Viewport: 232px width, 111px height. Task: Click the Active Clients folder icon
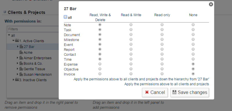click(17, 40)
